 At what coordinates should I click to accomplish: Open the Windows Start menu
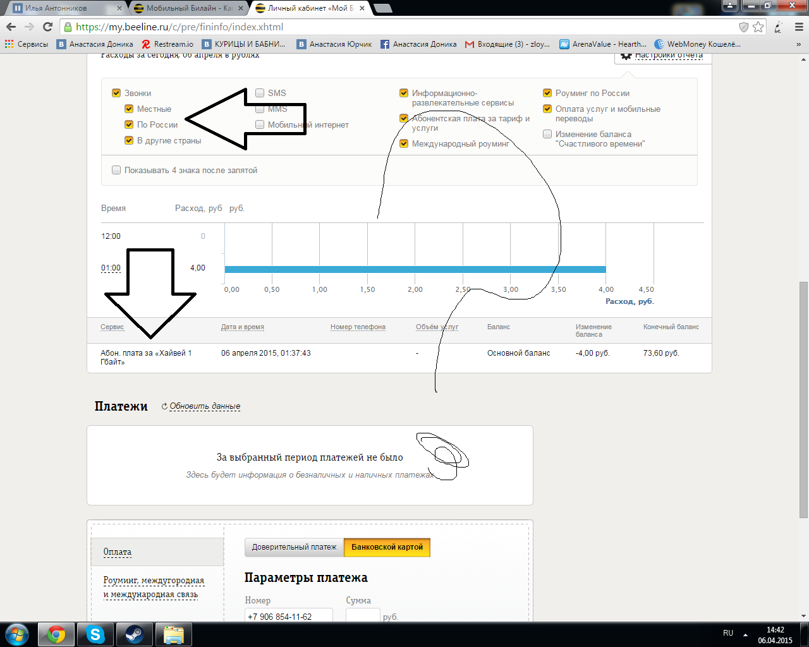(17, 634)
